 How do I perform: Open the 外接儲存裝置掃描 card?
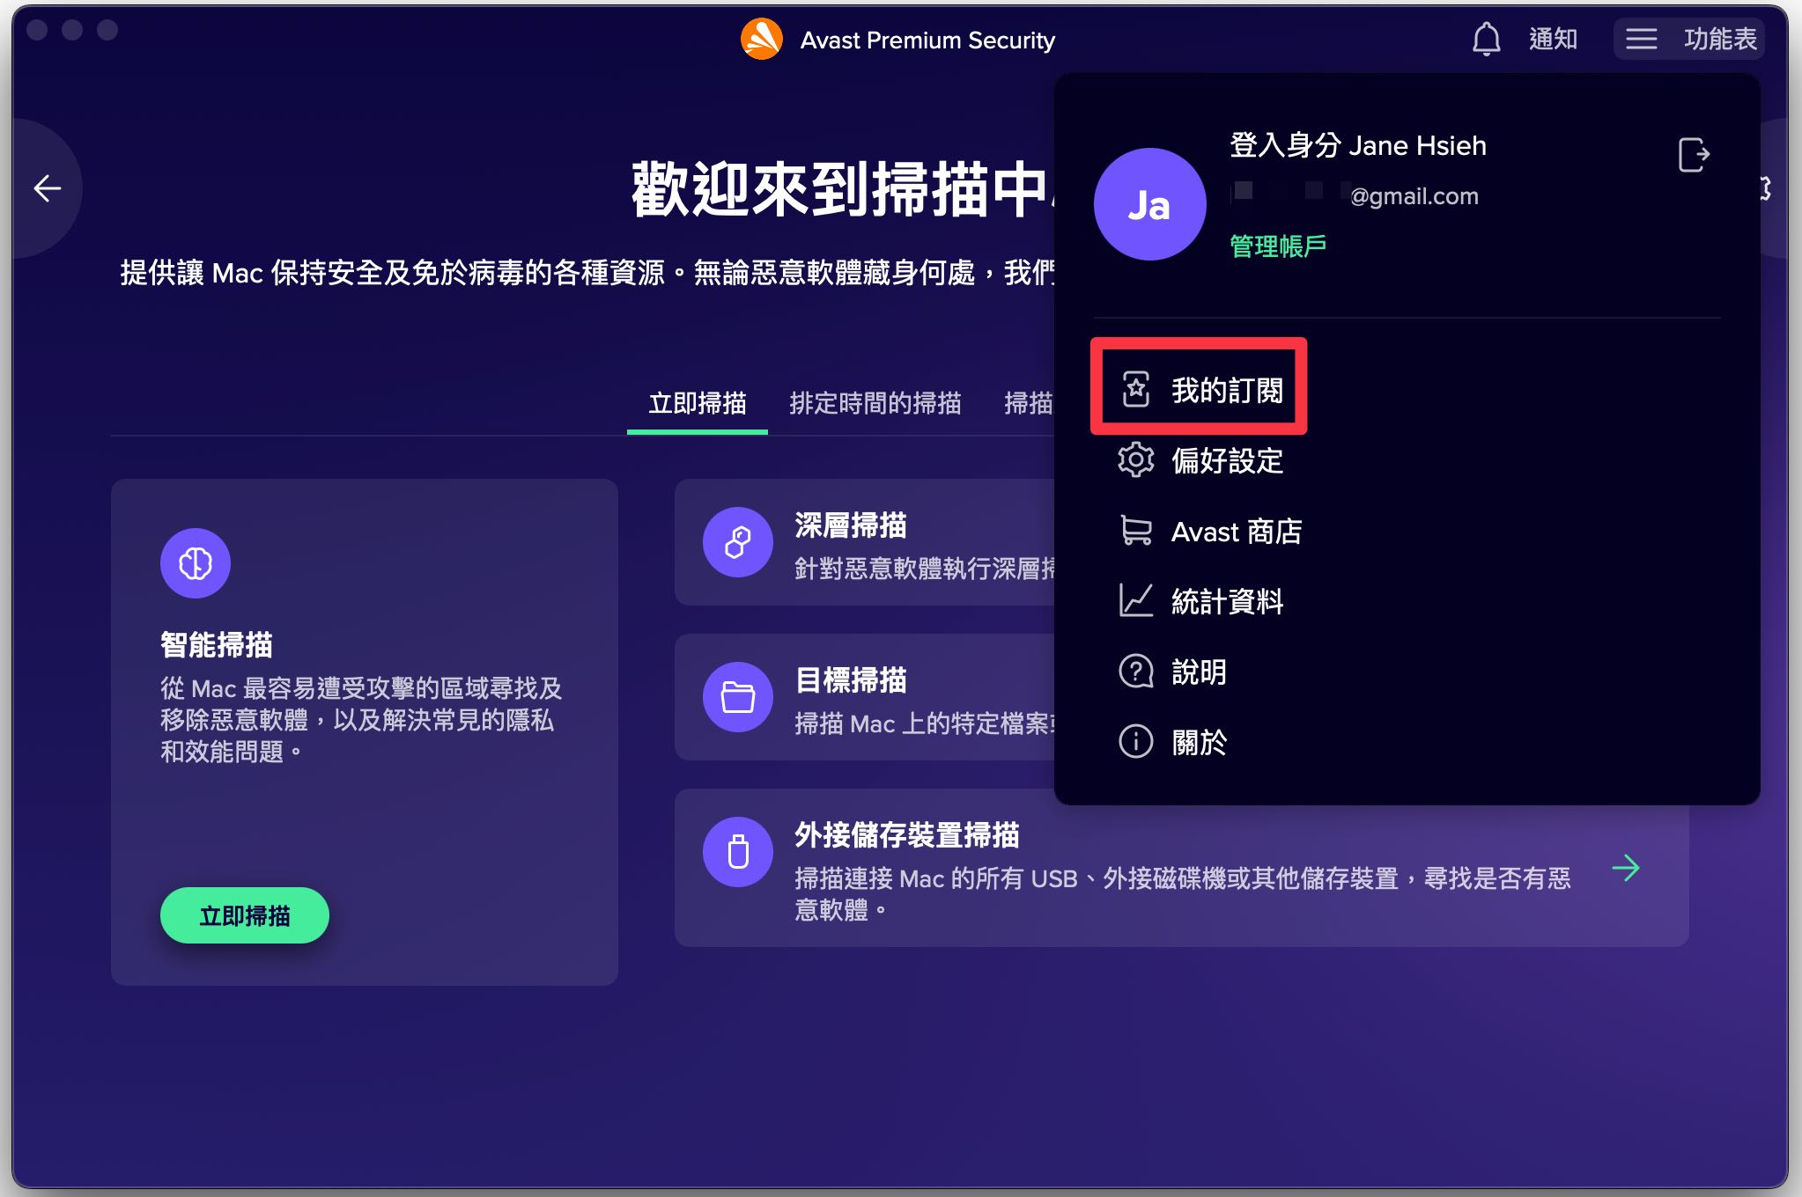1182,868
